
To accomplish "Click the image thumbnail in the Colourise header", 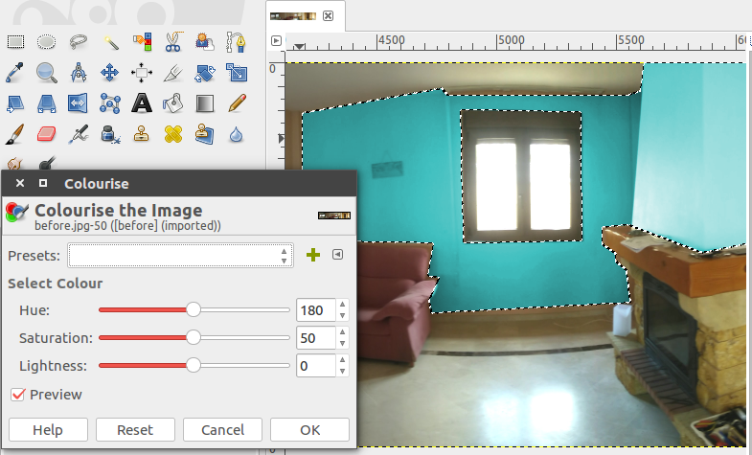I will (x=334, y=216).
